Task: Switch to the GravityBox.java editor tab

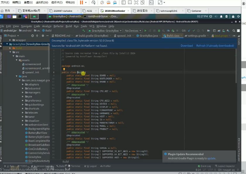Action: click(149, 36)
